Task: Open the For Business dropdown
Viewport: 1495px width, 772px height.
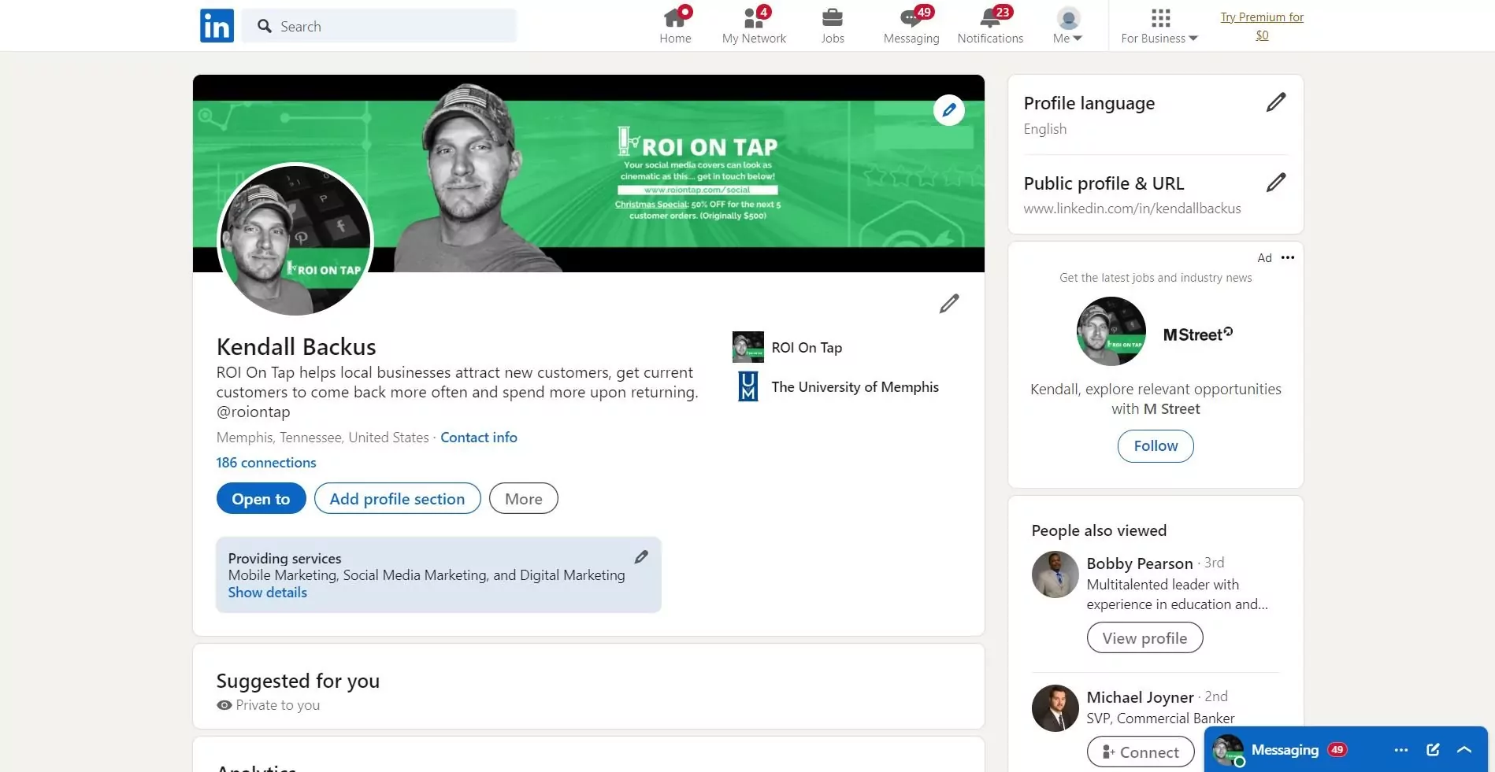Action: click(1159, 26)
